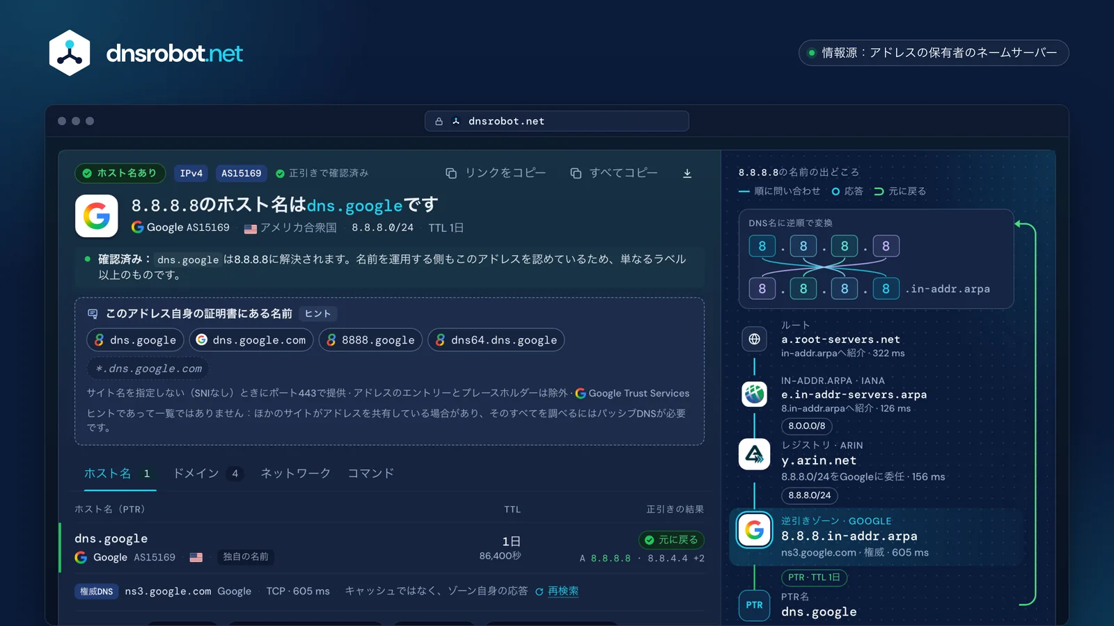This screenshot has width=1114, height=626.
Task: Click the 独自の名前 tag
Action: (245, 557)
